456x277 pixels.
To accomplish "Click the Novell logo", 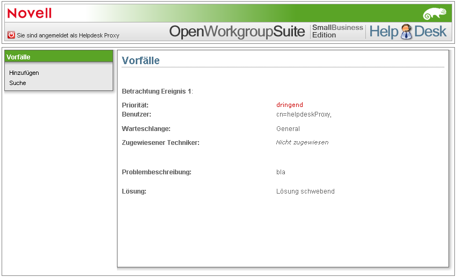I will tap(30, 13).
